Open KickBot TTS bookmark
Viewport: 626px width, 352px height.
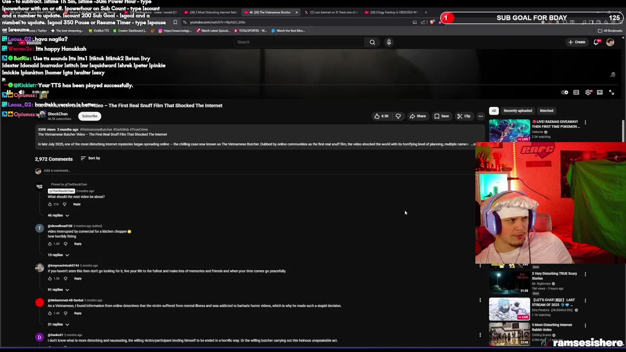coord(99,31)
